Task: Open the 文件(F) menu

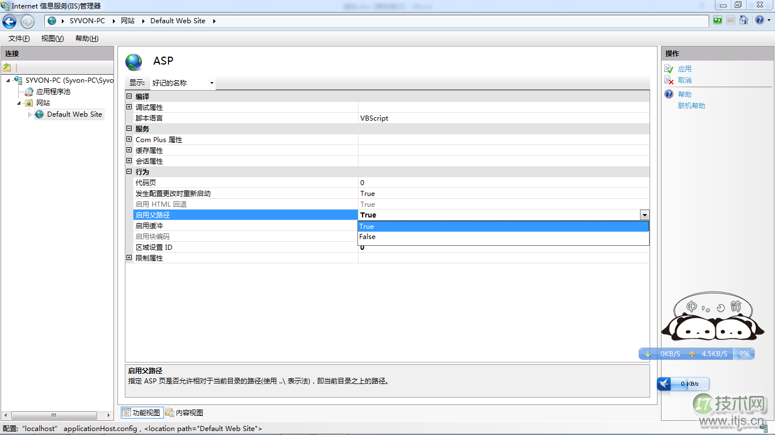Action: [x=19, y=39]
